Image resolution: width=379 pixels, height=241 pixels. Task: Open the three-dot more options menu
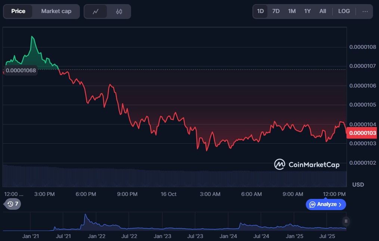tap(365, 12)
